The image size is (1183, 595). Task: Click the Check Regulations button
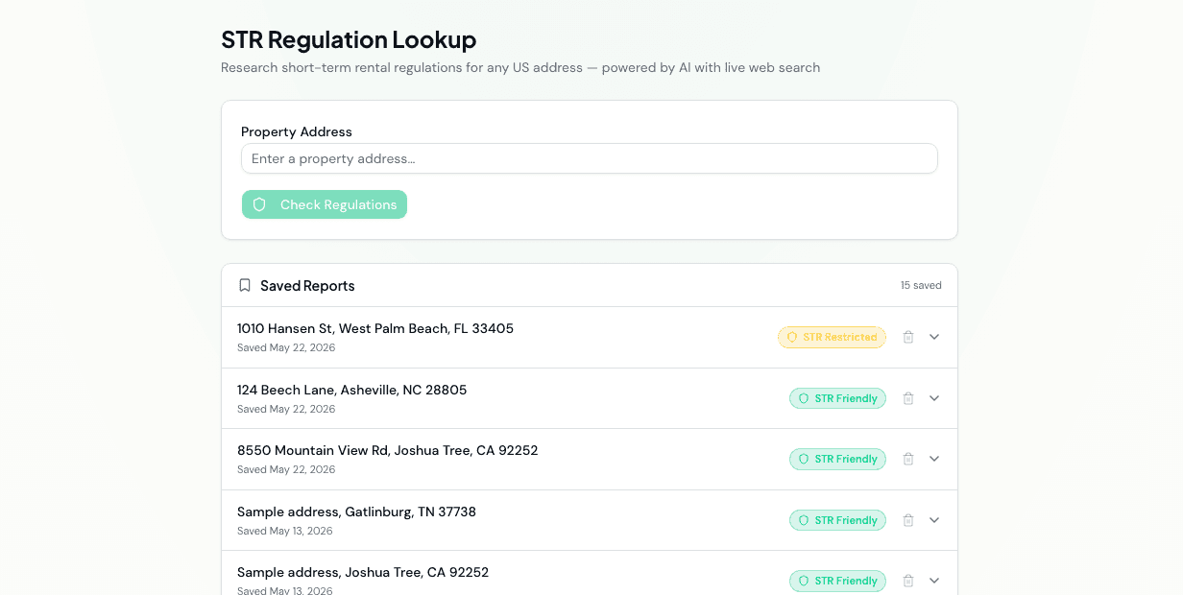pyautogui.click(x=325, y=204)
